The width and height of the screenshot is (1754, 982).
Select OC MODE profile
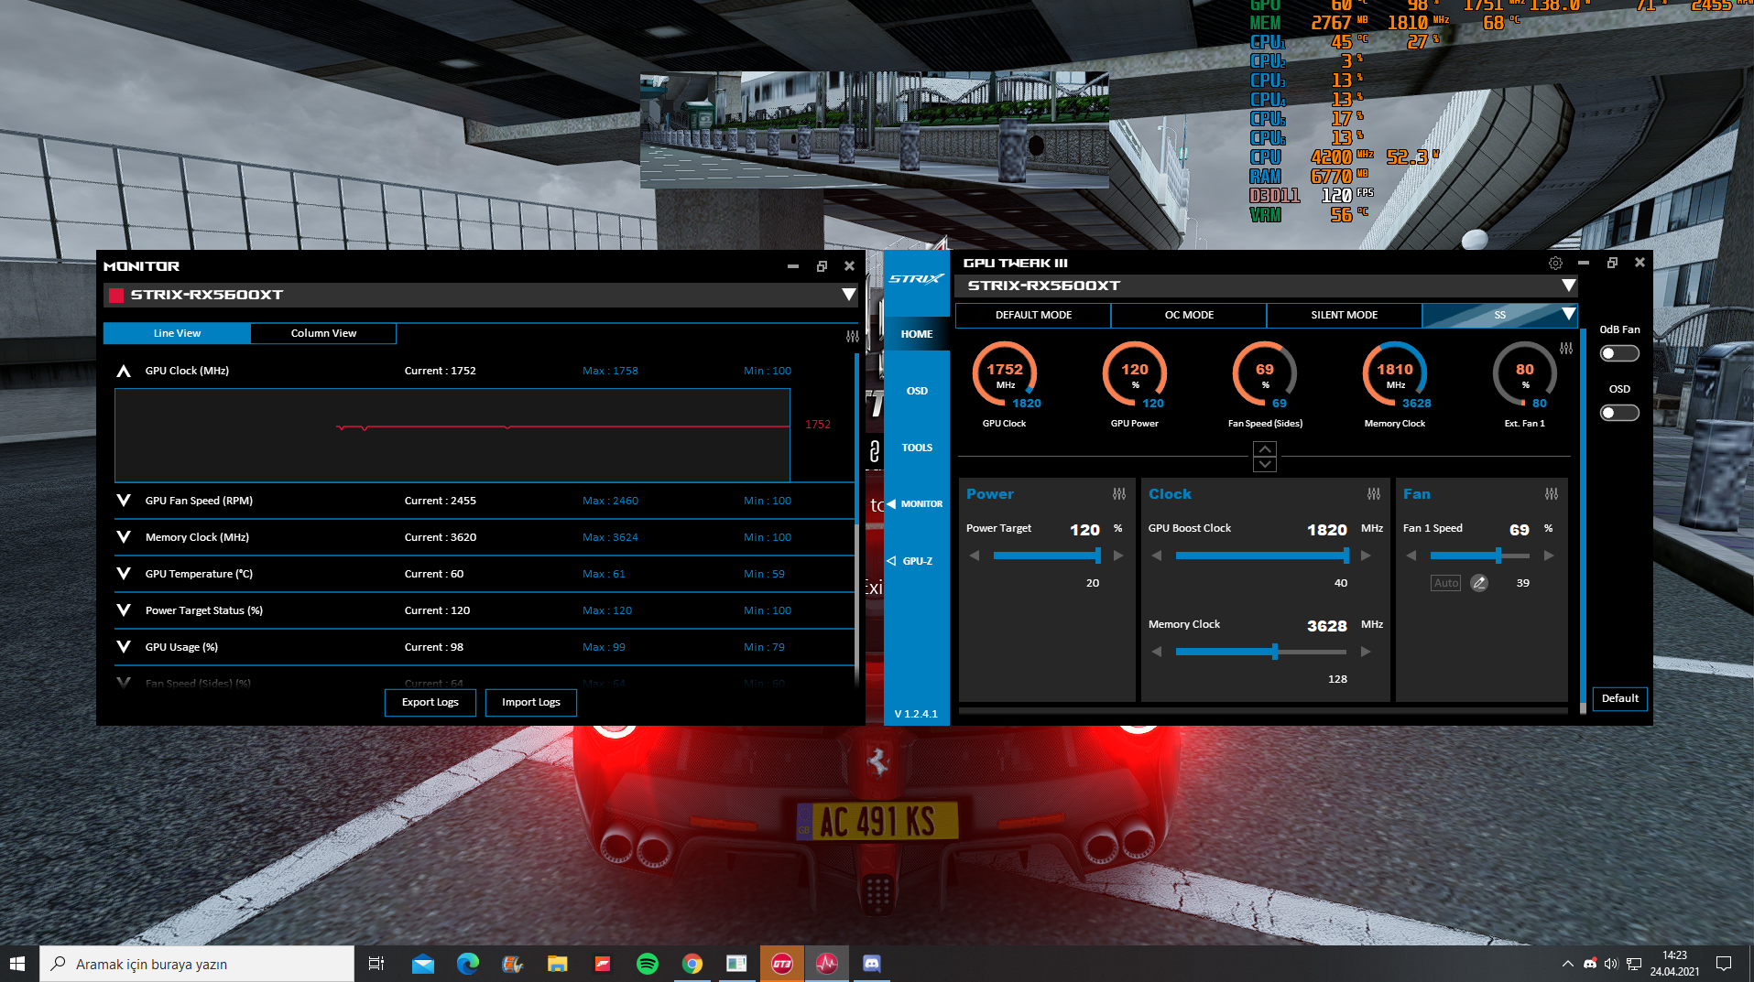1189,315
